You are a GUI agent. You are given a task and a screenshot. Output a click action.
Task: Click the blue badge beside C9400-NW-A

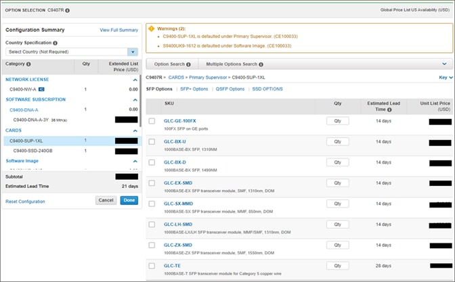(41, 89)
